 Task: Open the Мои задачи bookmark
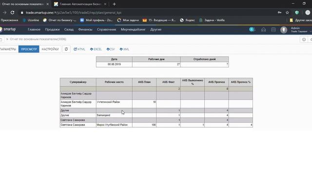pyautogui.click(x=128, y=20)
